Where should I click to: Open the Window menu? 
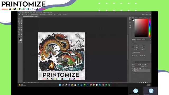(x=48, y=12)
